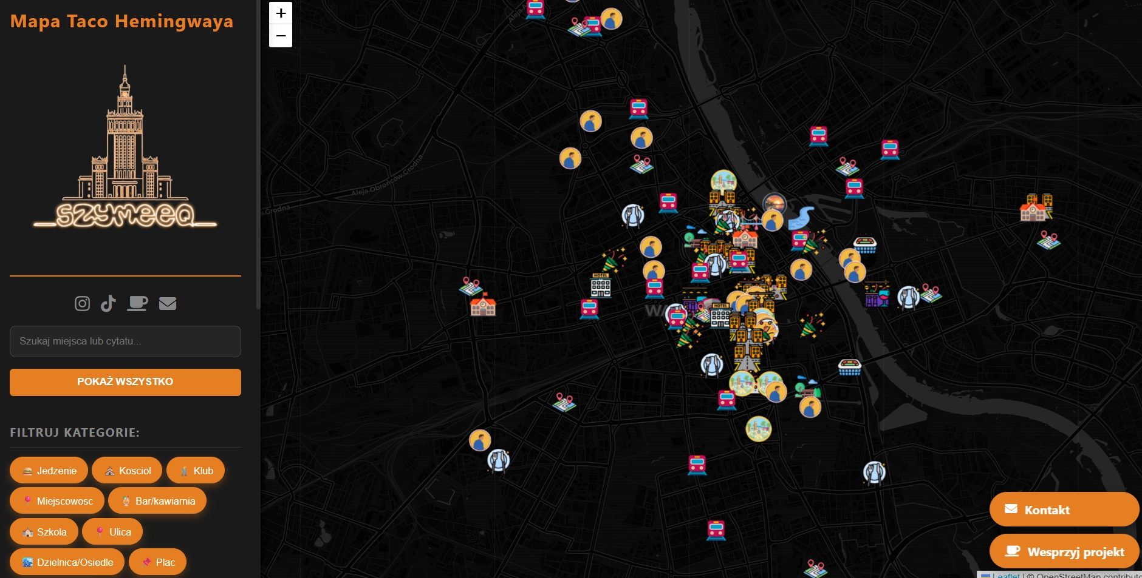1142x578 pixels.
Task: Open the Kontakt button
Action: tap(1064, 509)
